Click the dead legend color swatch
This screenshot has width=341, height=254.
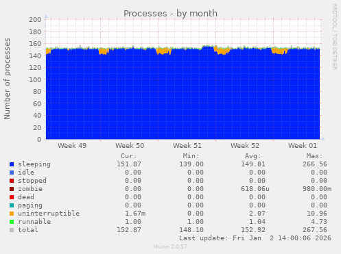tap(12, 197)
